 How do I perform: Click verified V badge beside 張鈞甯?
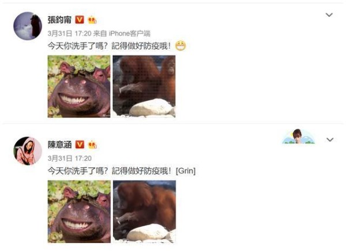[80, 20]
